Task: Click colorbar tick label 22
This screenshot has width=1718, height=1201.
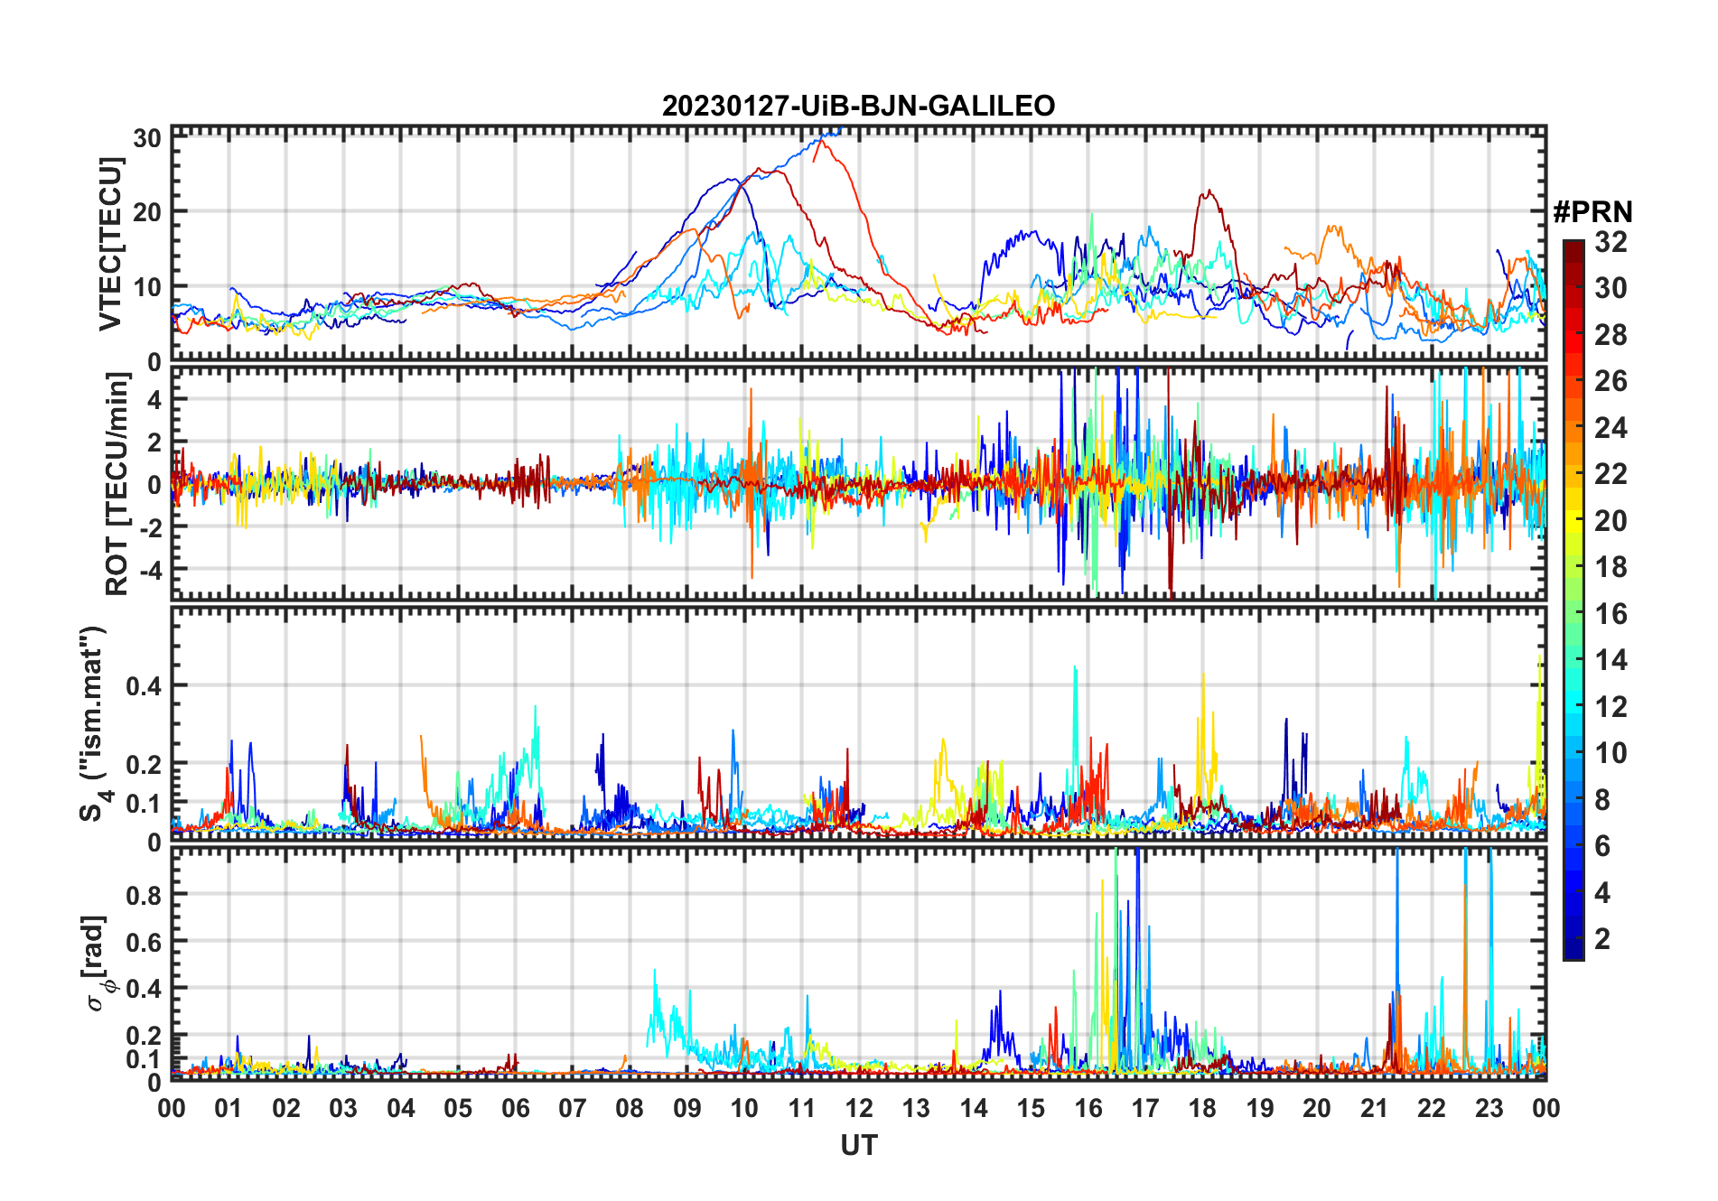Action: (x=1611, y=474)
